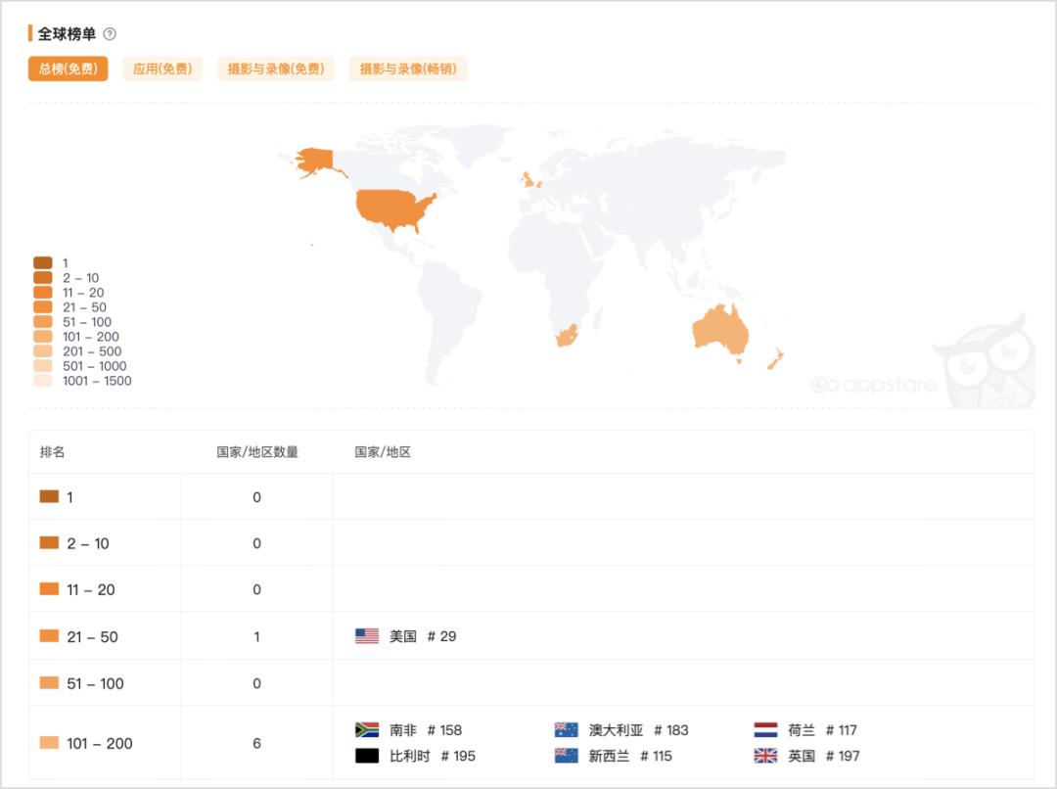Open the 澳大利亚 # 183 ranking entry
The height and width of the screenshot is (789, 1057).
(x=638, y=730)
